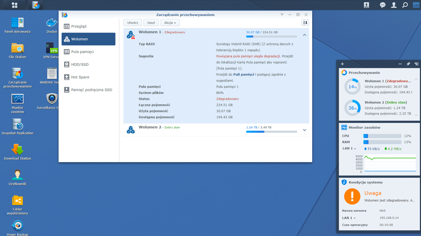Open Zarządzanie przechowywaniem desktop icon
Screen dimensions: 421x236
point(17,78)
